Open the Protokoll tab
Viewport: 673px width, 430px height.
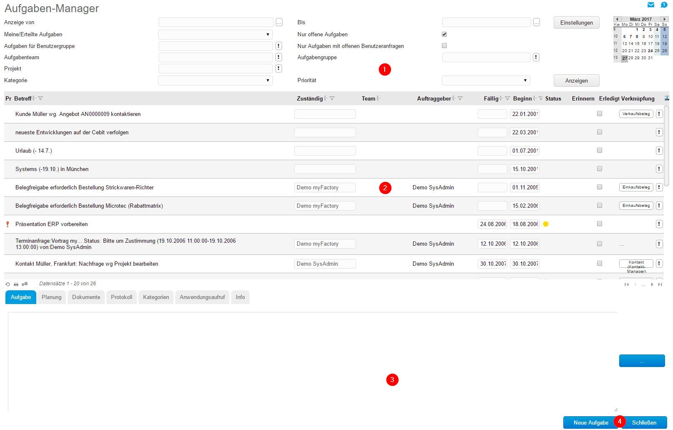(121, 297)
